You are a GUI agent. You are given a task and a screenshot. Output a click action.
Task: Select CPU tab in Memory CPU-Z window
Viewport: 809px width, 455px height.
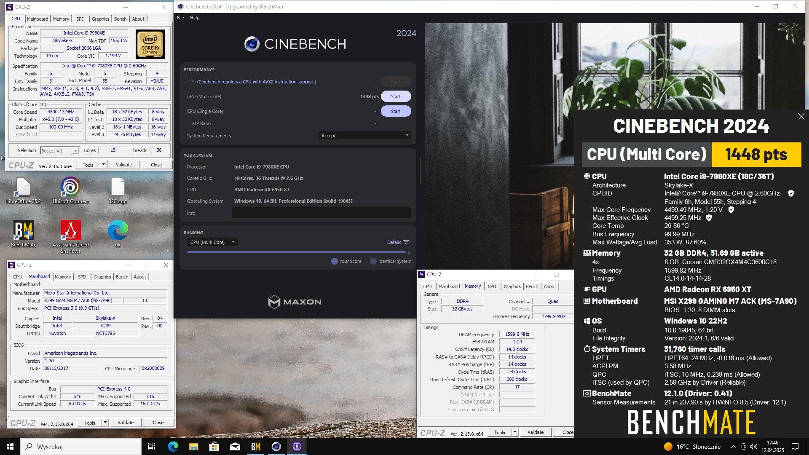point(427,286)
